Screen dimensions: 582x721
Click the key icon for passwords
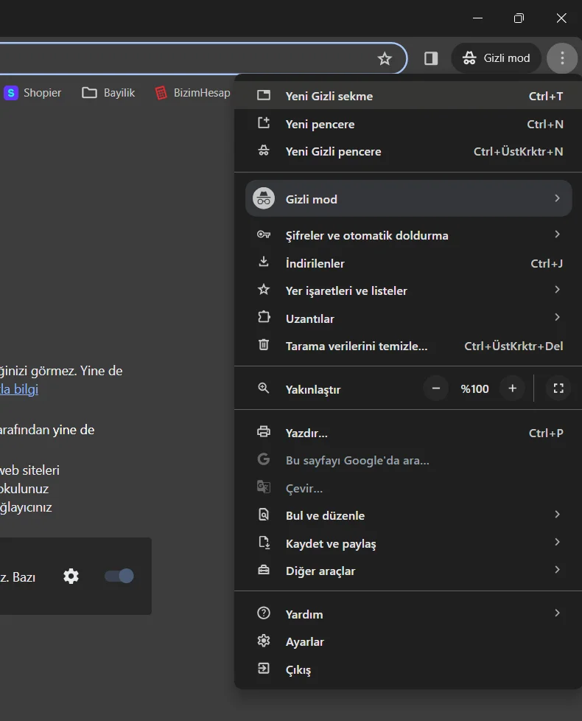(264, 234)
